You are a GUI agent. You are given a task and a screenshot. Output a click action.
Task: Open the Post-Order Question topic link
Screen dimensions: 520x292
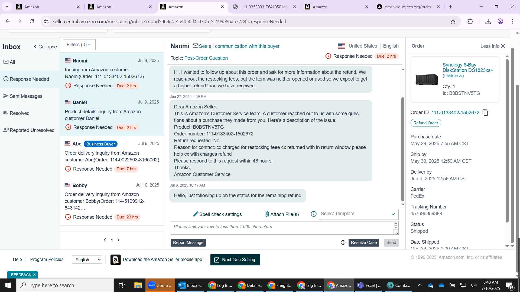click(206, 58)
